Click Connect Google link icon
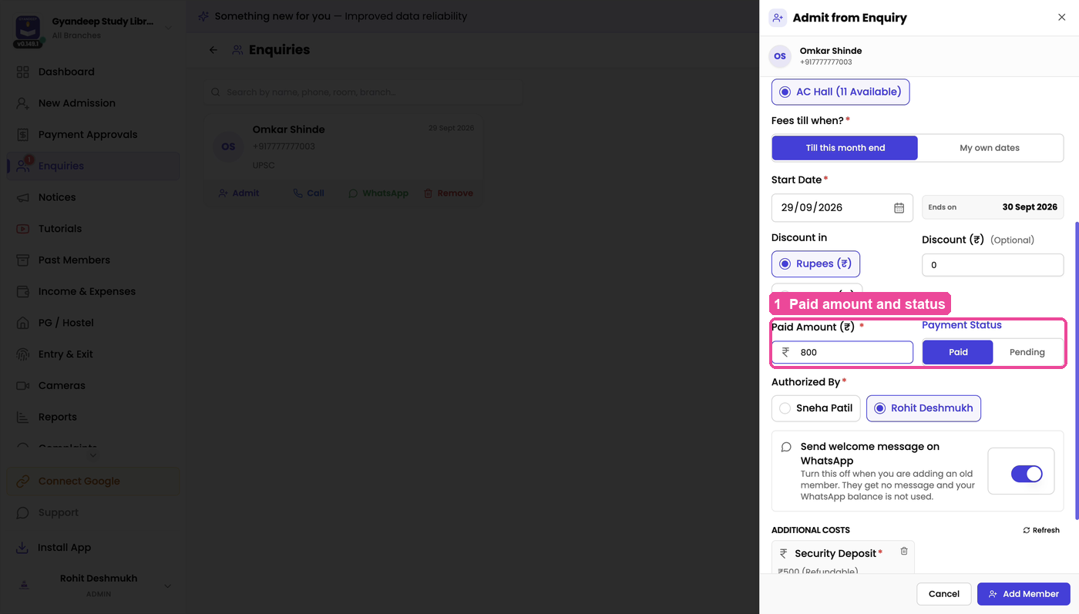Screen dimensions: 1079x614 tap(23, 481)
